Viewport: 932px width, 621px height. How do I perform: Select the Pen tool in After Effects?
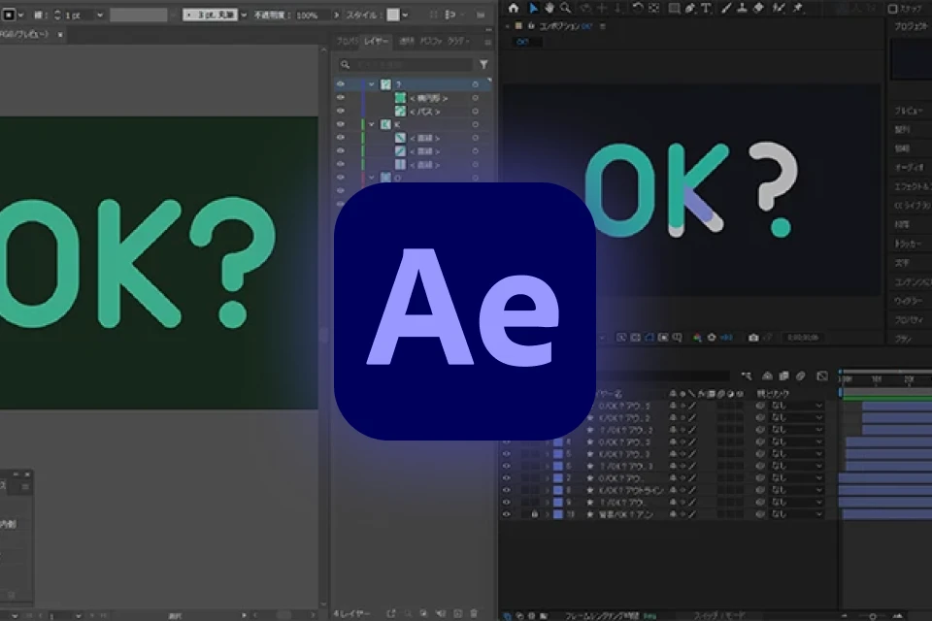click(x=690, y=8)
